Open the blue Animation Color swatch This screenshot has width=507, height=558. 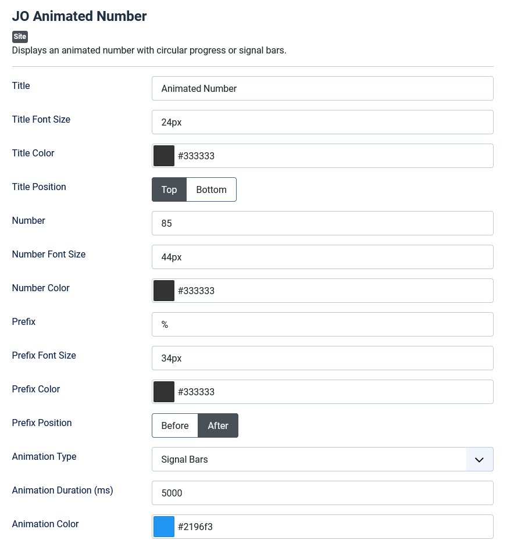pos(164,527)
